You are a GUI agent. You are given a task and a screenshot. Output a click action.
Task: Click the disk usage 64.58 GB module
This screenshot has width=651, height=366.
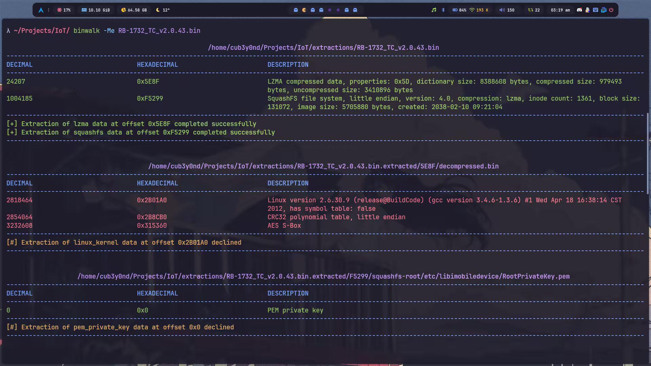pyautogui.click(x=134, y=10)
